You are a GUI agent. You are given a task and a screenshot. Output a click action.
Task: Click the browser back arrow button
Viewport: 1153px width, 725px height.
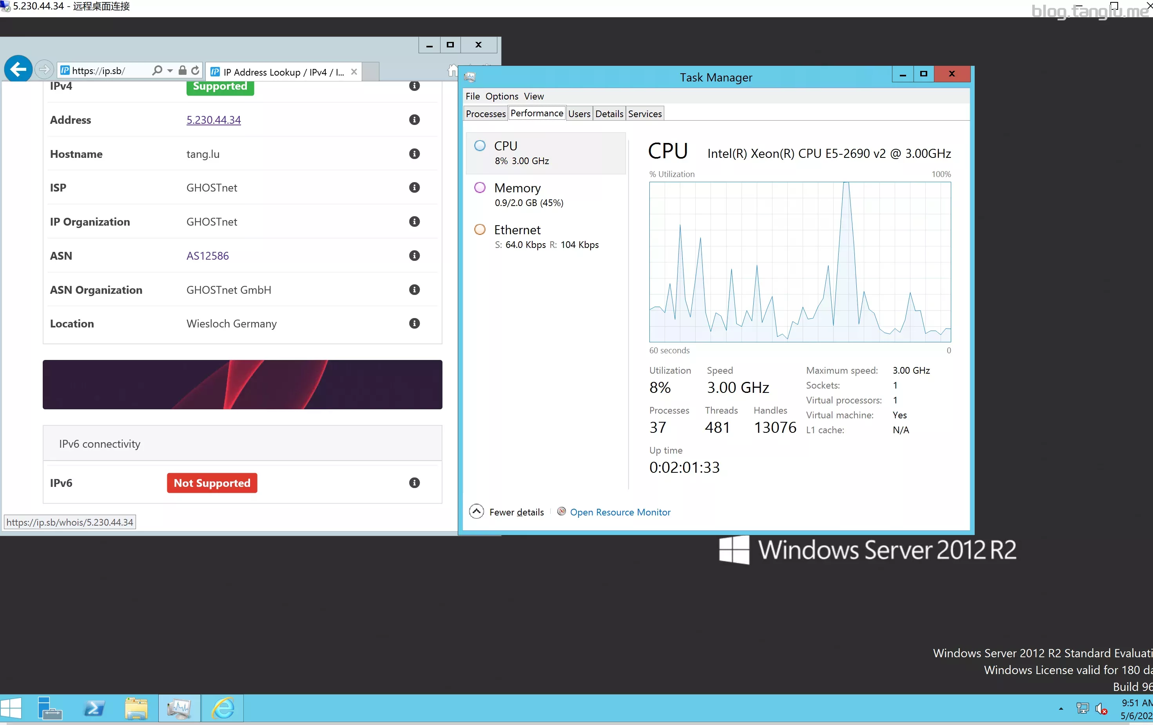18,70
